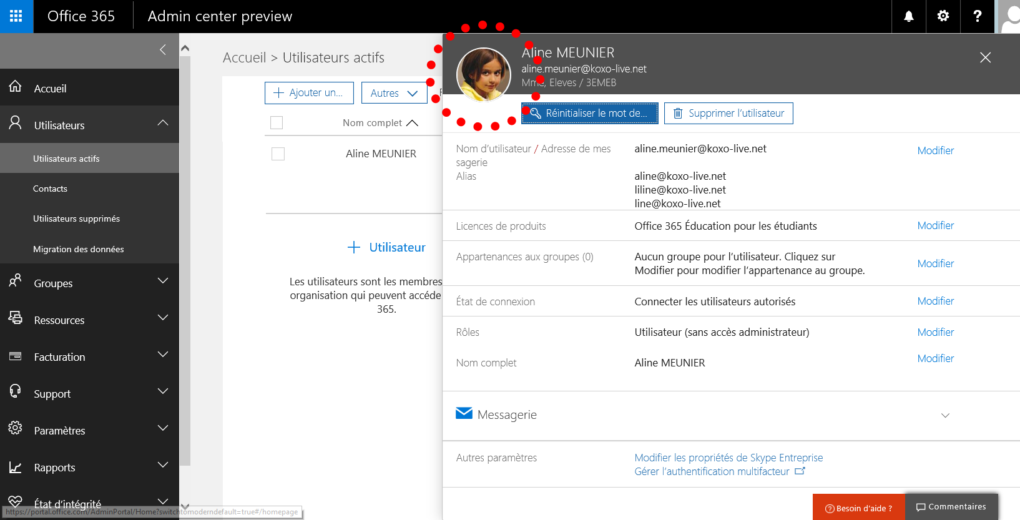Click the État d'intégrité heart icon

16,502
